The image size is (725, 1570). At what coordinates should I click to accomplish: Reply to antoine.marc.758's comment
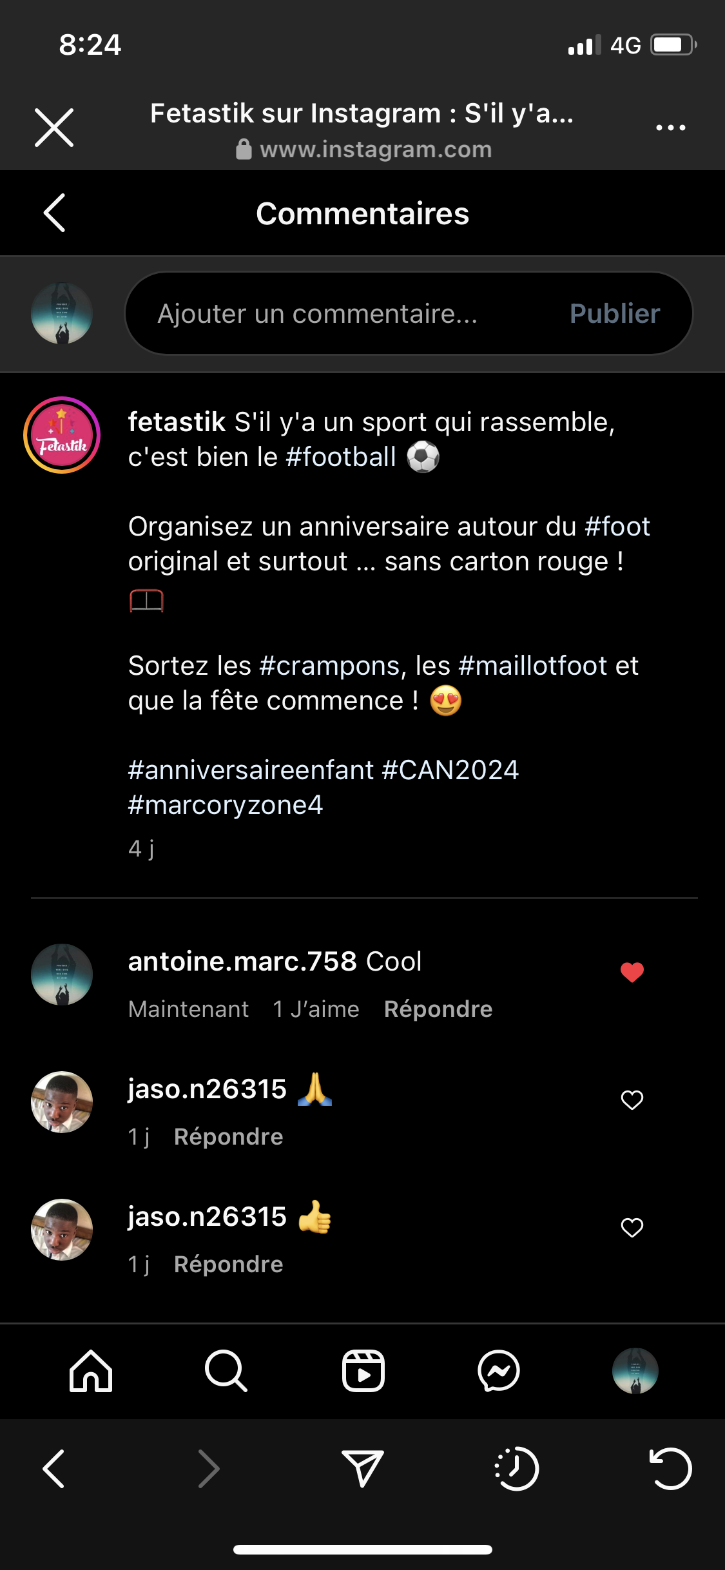point(438,1009)
